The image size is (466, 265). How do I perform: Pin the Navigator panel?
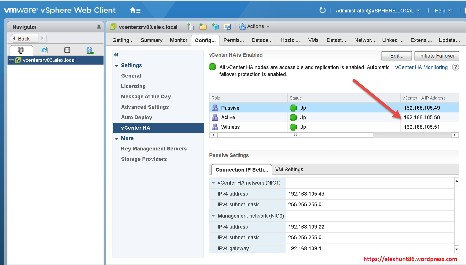99,27
